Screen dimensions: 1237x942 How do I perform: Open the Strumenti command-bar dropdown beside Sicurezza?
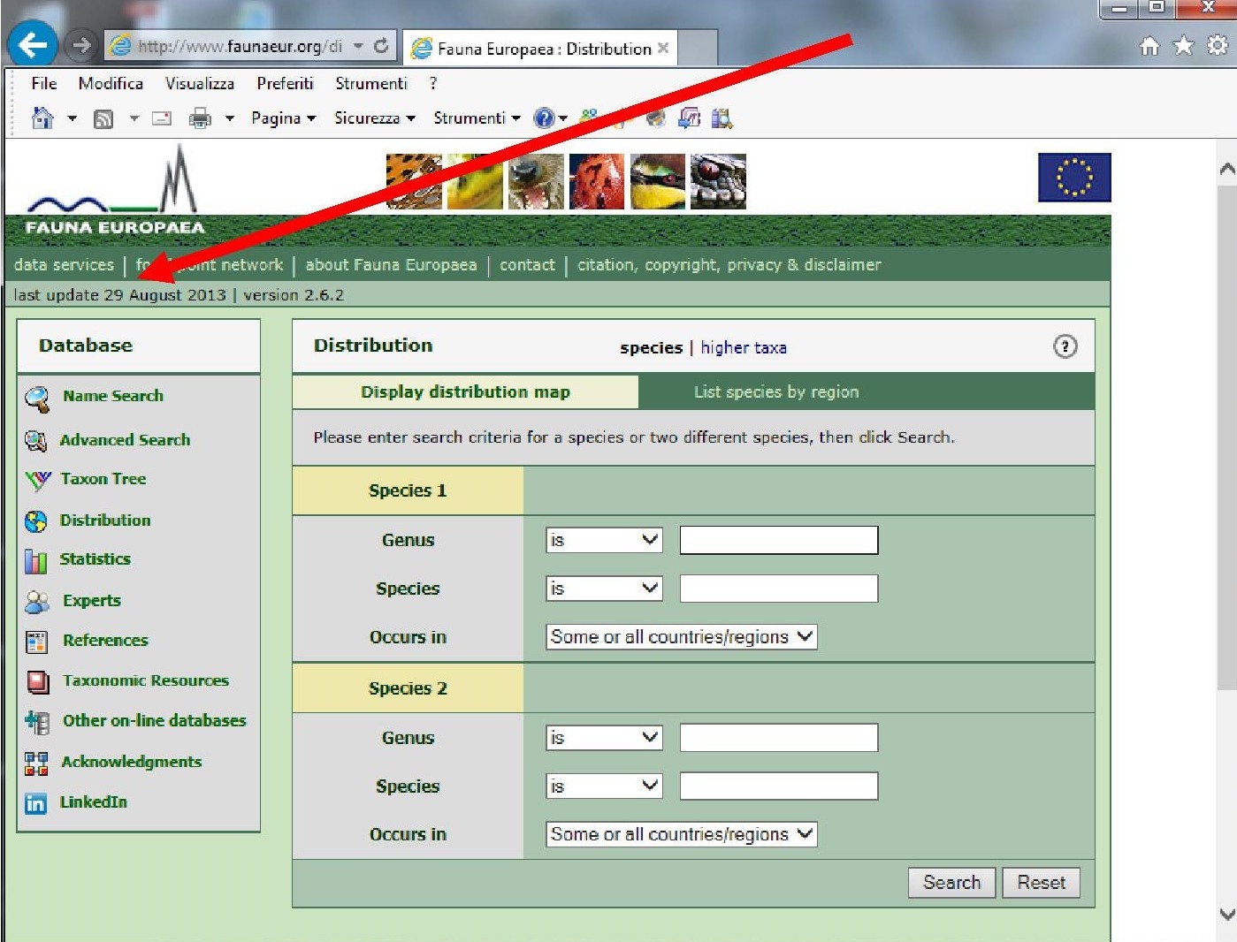477,118
